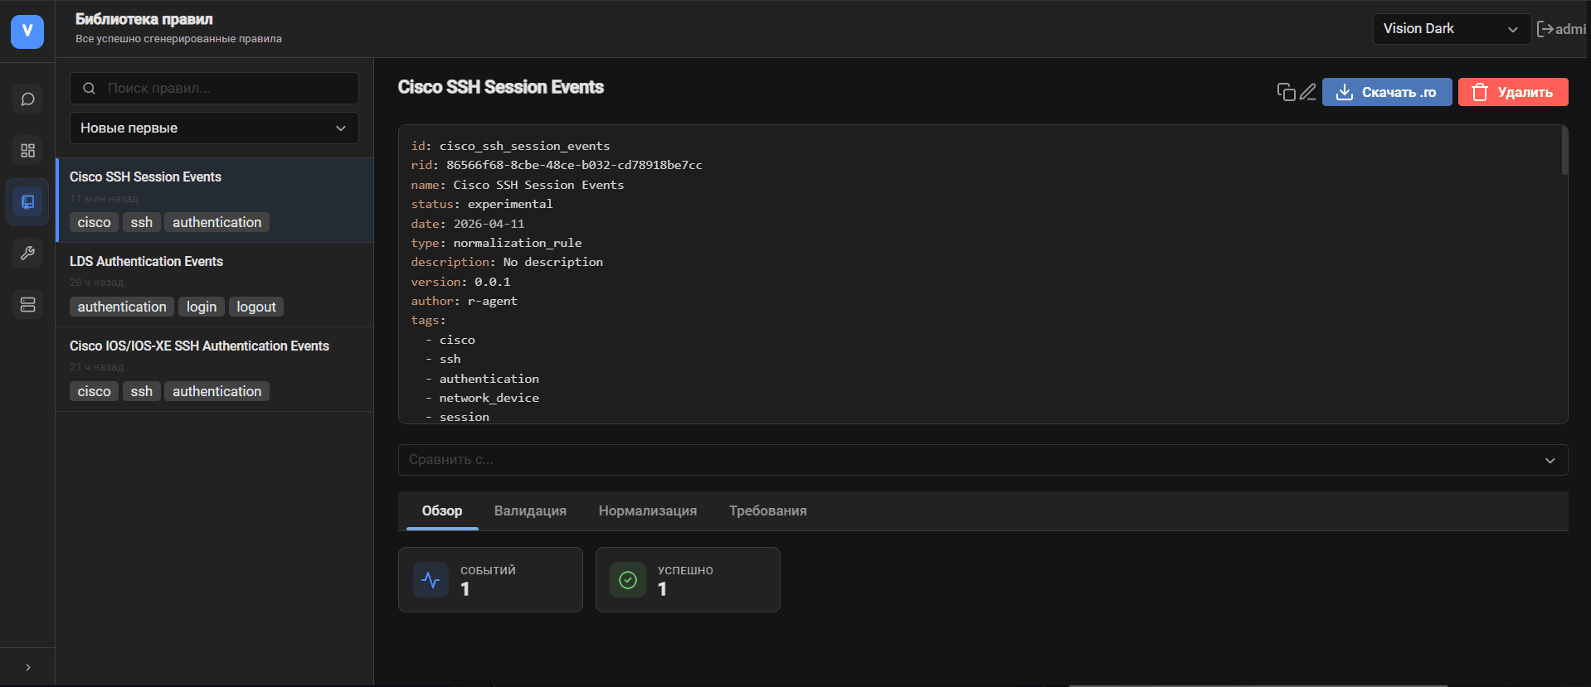This screenshot has width=1591, height=687.
Task: Open the wrench tools sidebar icon
Action: point(27,254)
